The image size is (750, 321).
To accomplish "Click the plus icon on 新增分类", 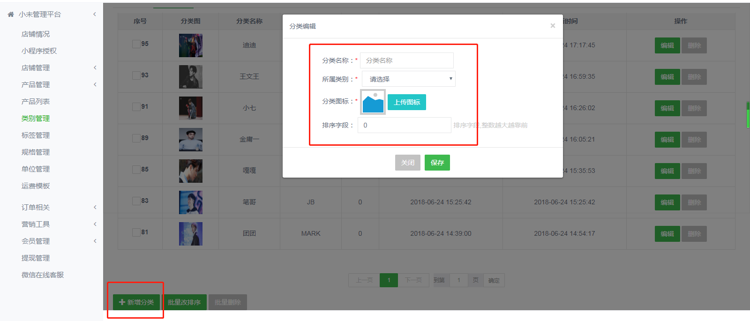I will point(122,302).
